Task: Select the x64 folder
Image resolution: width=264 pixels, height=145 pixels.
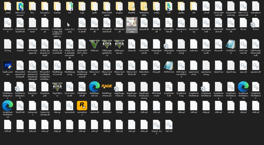Action: point(194,6)
